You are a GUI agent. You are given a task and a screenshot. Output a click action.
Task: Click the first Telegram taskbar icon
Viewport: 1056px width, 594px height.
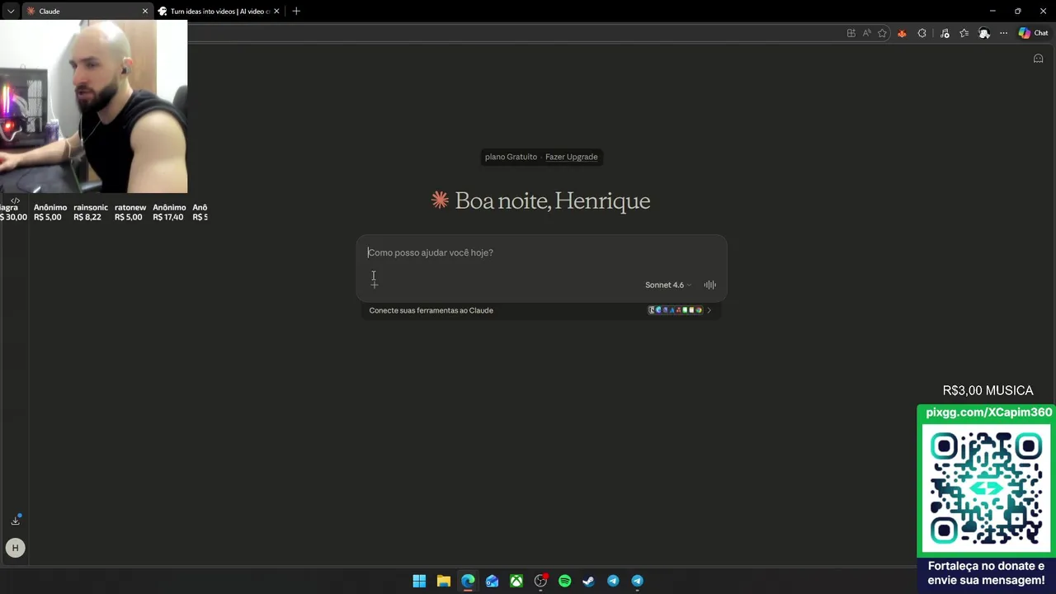click(613, 581)
